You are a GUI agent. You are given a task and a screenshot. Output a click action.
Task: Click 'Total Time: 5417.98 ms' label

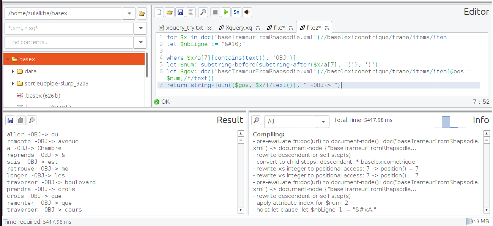[x=363, y=120]
